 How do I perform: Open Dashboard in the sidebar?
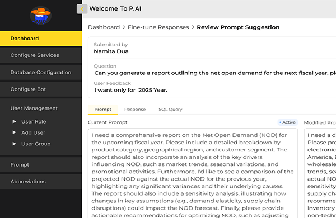point(41,39)
